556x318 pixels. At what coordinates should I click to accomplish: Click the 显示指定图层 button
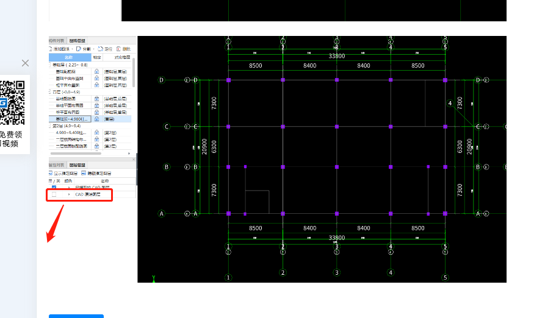point(63,174)
